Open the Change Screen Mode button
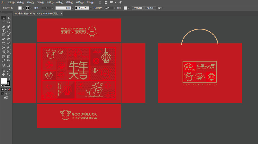The image size is (258, 144). click(x=6, y=98)
